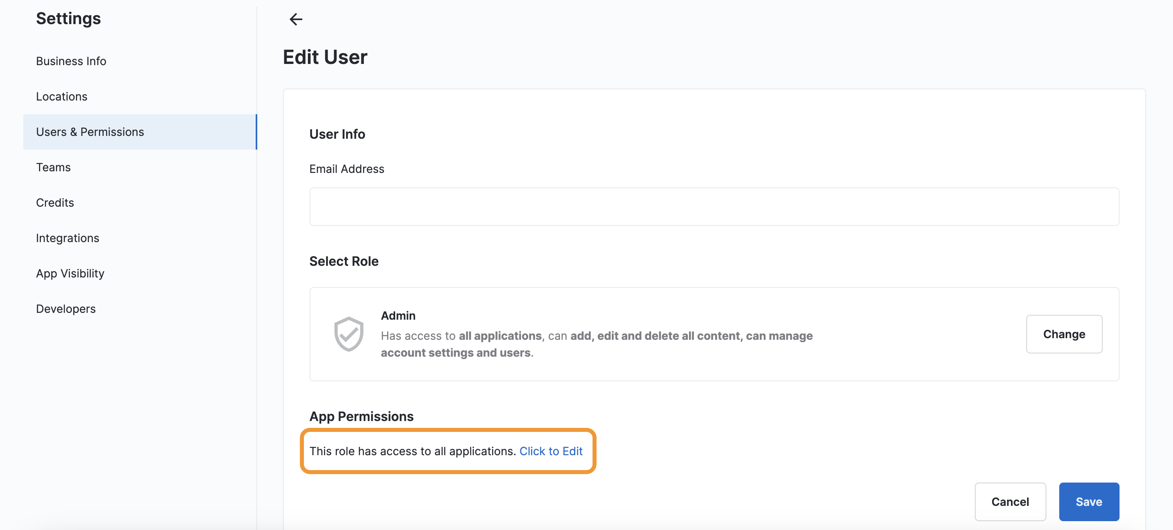Click the Admin shield checkmark icon
Screen dimensions: 1173x530
(x=349, y=334)
